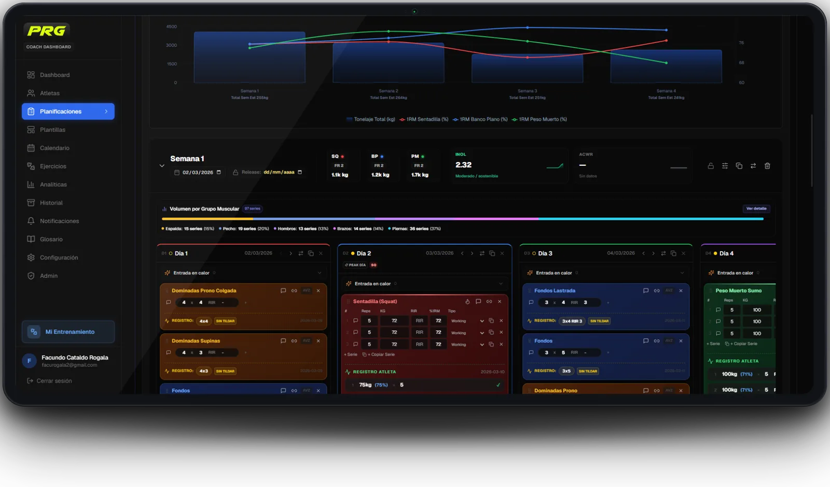Screen dimensions: 830x487
Task: Go to Atletas in the sidebar
Action: (x=68, y=93)
